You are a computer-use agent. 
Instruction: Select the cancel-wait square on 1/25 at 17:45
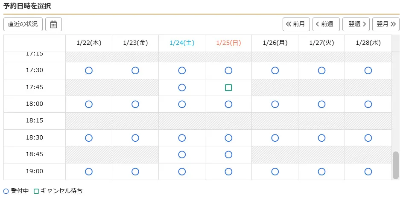pyautogui.click(x=228, y=87)
